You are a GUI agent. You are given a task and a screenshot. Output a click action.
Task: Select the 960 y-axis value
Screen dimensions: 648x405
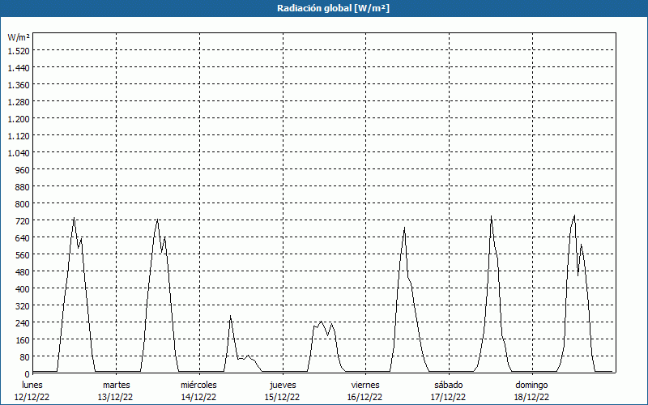[x=23, y=170]
